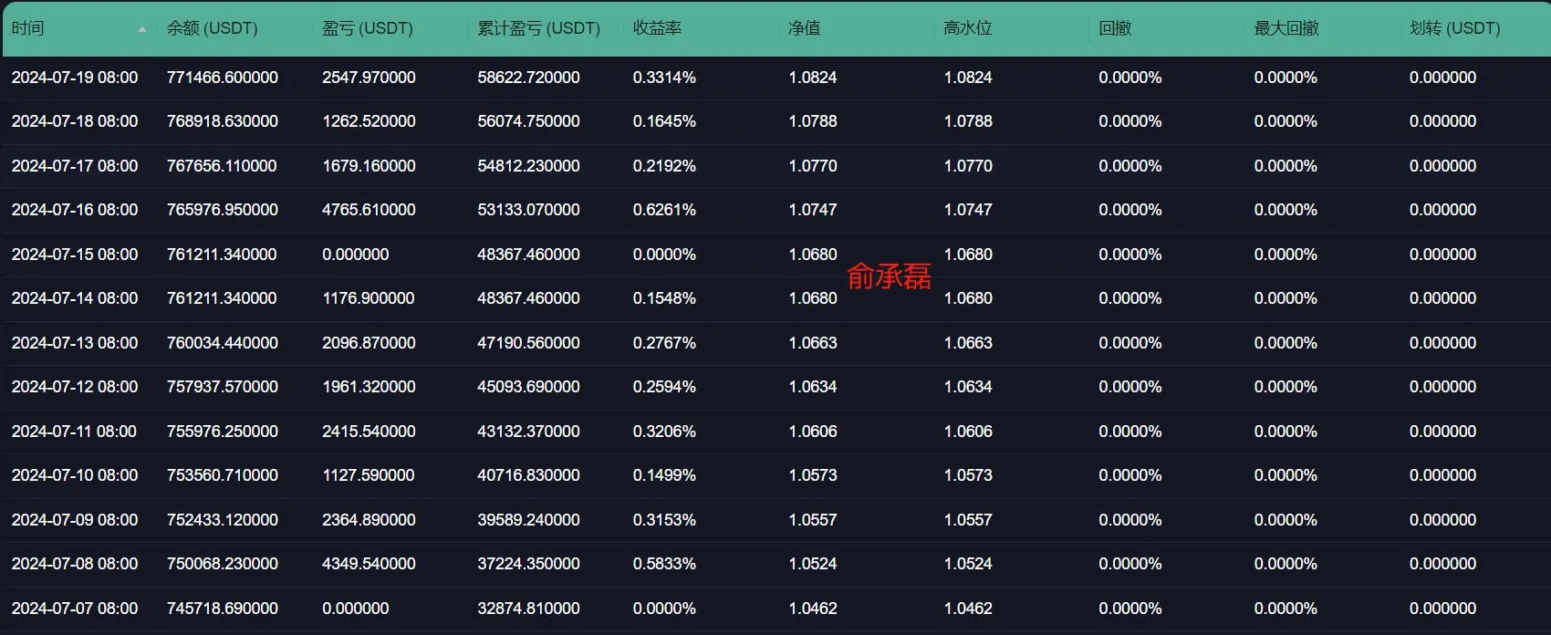
Task: Click cumulative profit 43132.370000
Action: (x=528, y=432)
